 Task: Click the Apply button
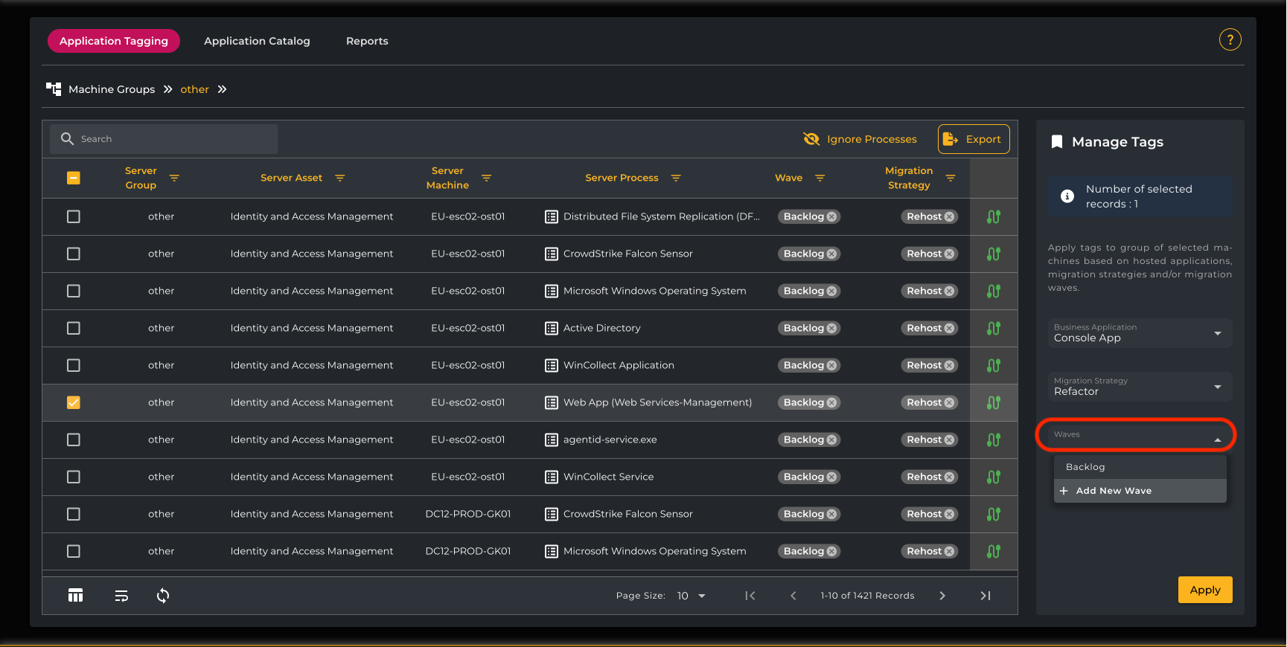(x=1204, y=590)
